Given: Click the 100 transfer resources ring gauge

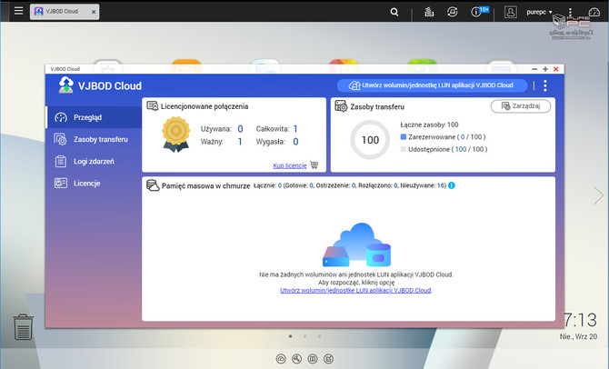Looking at the screenshot, I should click(370, 140).
